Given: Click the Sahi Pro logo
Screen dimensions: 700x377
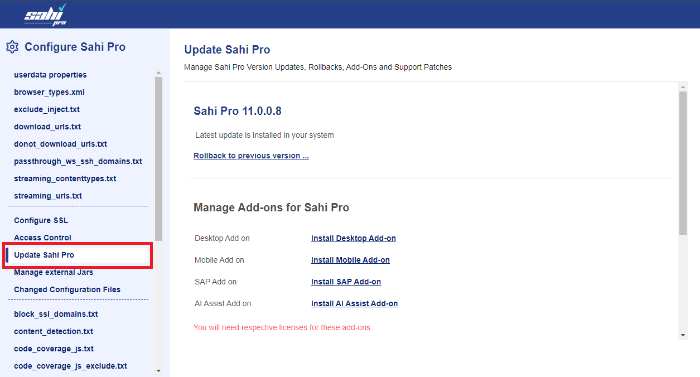Looking at the screenshot, I should (x=46, y=14).
